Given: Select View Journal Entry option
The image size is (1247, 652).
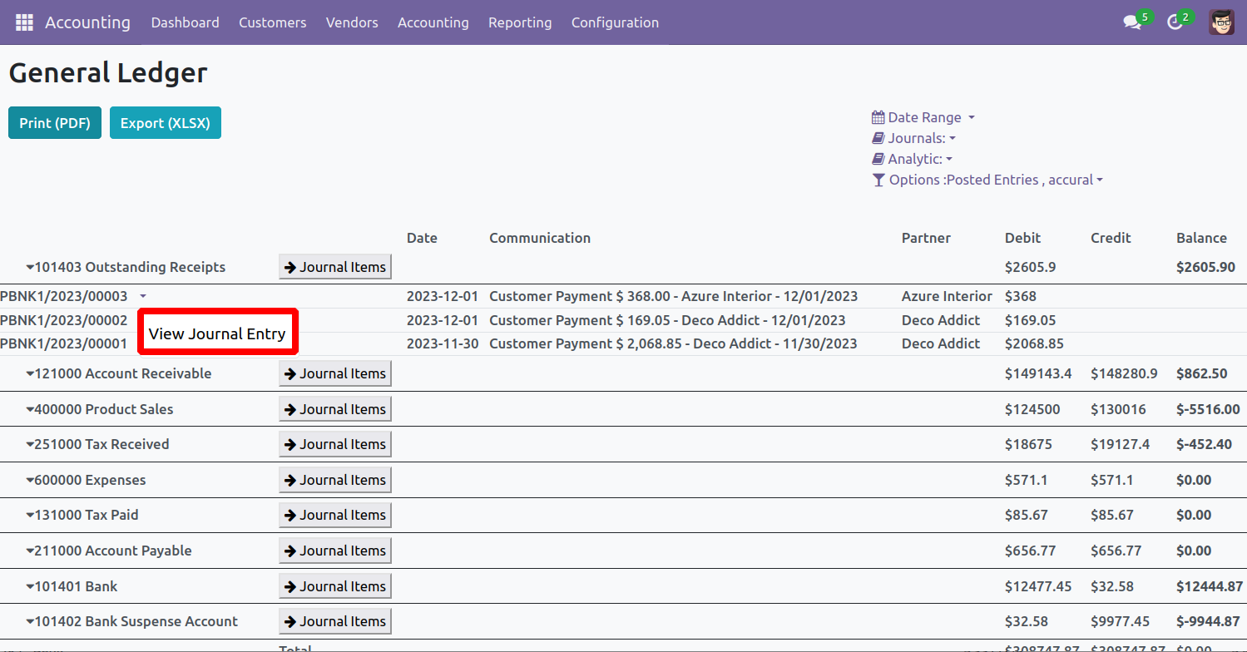Looking at the screenshot, I should pos(217,334).
